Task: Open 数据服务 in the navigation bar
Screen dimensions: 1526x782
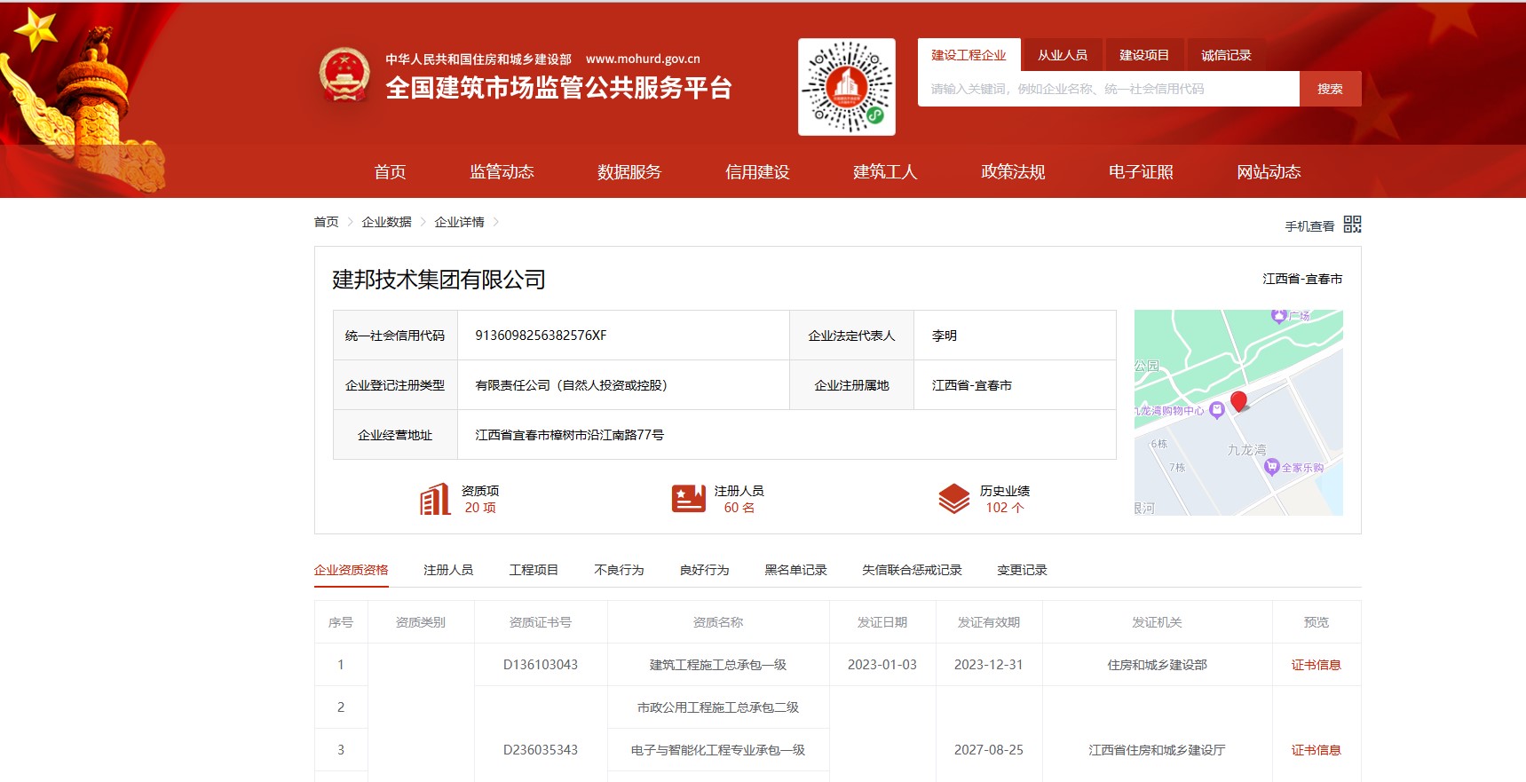Action: (629, 172)
